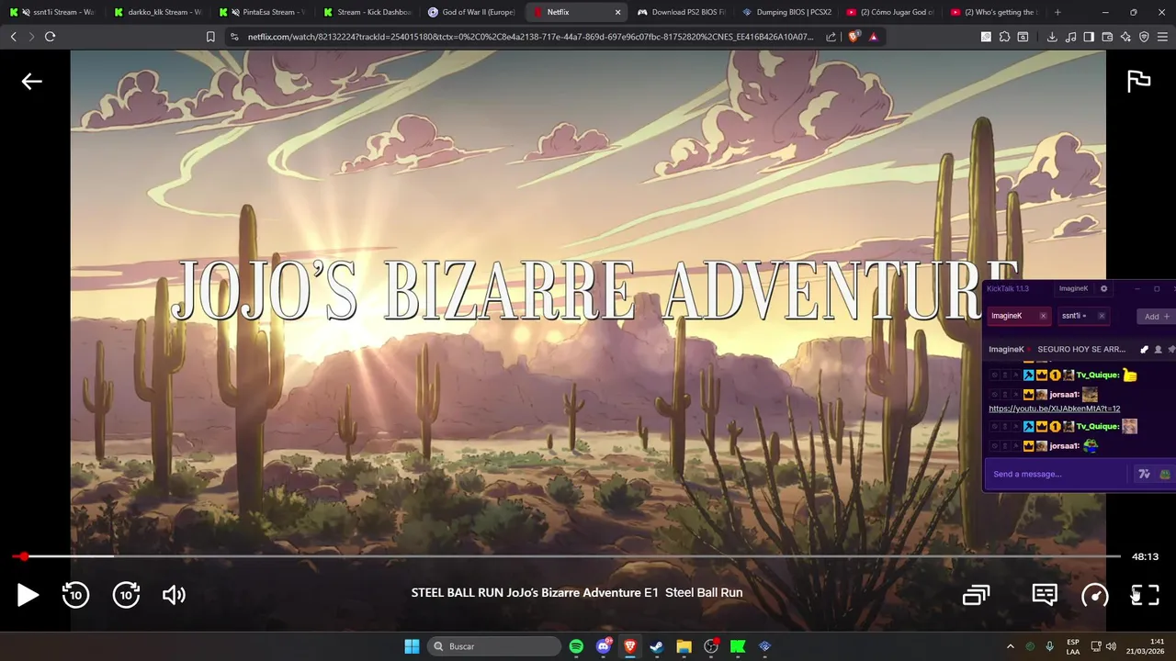Mute the Netflix volume

174,595
